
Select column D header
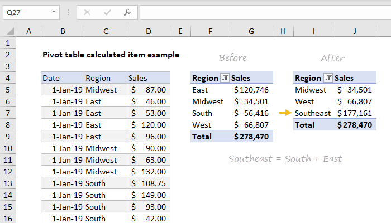tap(149, 31)
